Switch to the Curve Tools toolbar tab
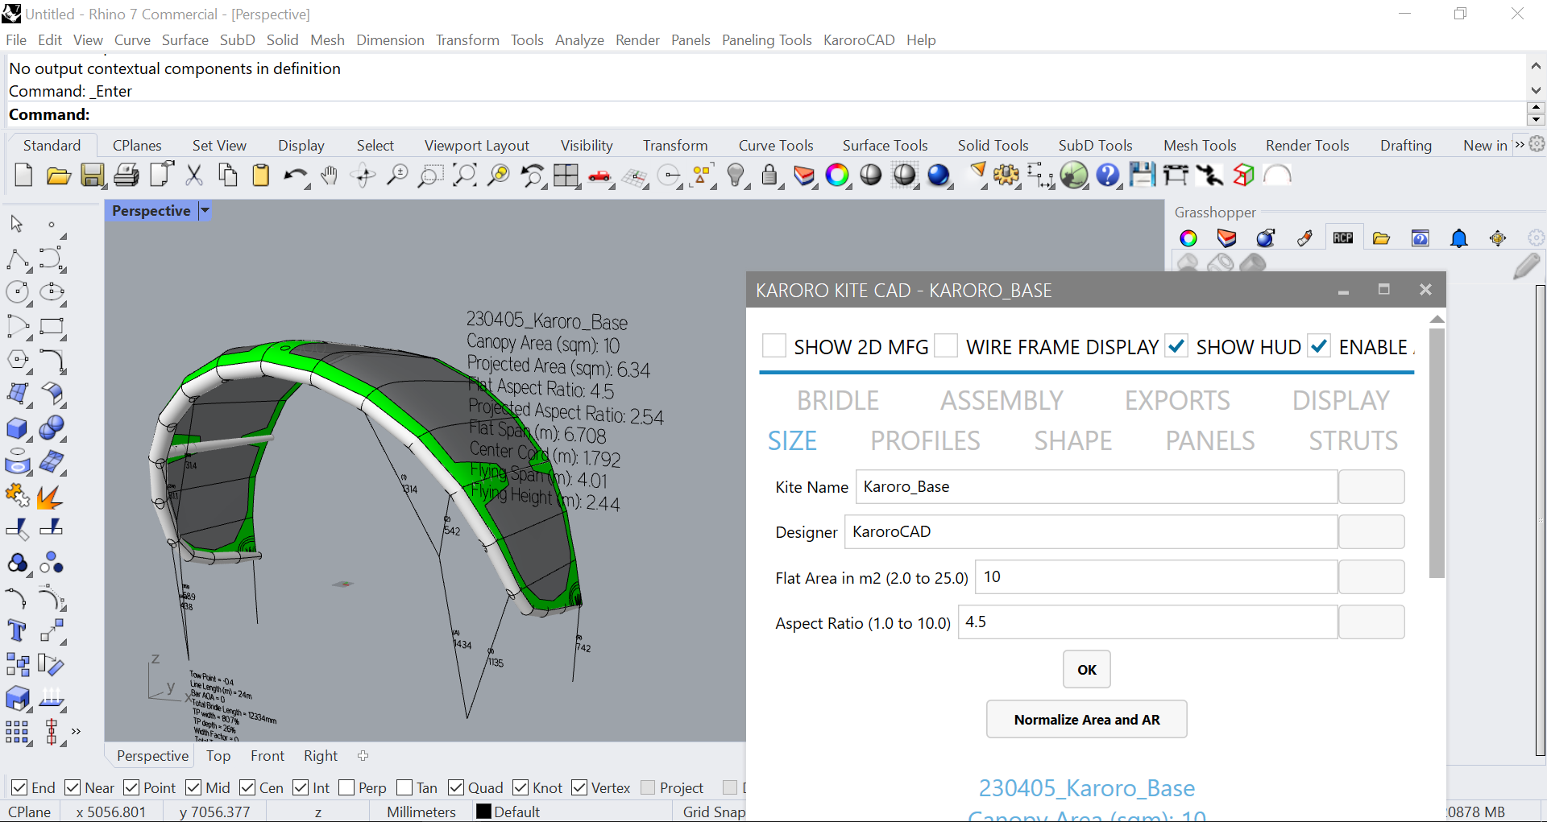The height and width of the screenshot is (822, 1547). pos(776,145)
